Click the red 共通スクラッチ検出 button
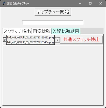This screenshot has height=108, width=106. click(82, 39)
